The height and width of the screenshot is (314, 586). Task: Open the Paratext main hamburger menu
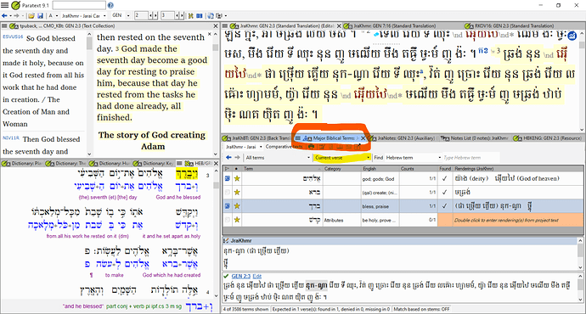pos(4,5)
